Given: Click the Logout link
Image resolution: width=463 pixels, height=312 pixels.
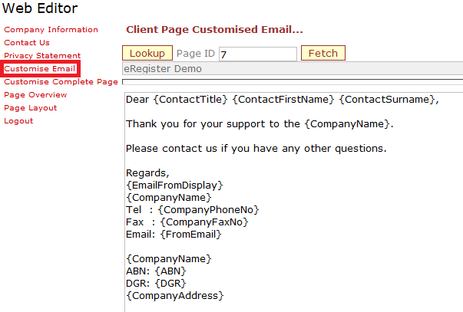Looking at the screenshot, I should 18,121.
